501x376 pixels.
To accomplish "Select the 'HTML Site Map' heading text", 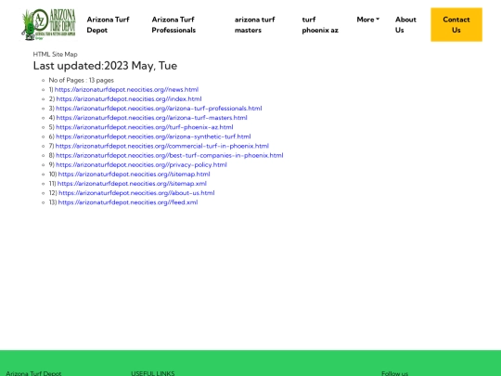I will coord(56,54).
